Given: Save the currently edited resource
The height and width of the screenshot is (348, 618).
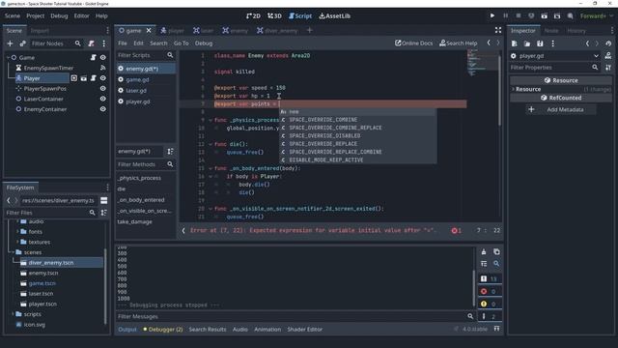Looking at the screenshot, I should (540, 43).
